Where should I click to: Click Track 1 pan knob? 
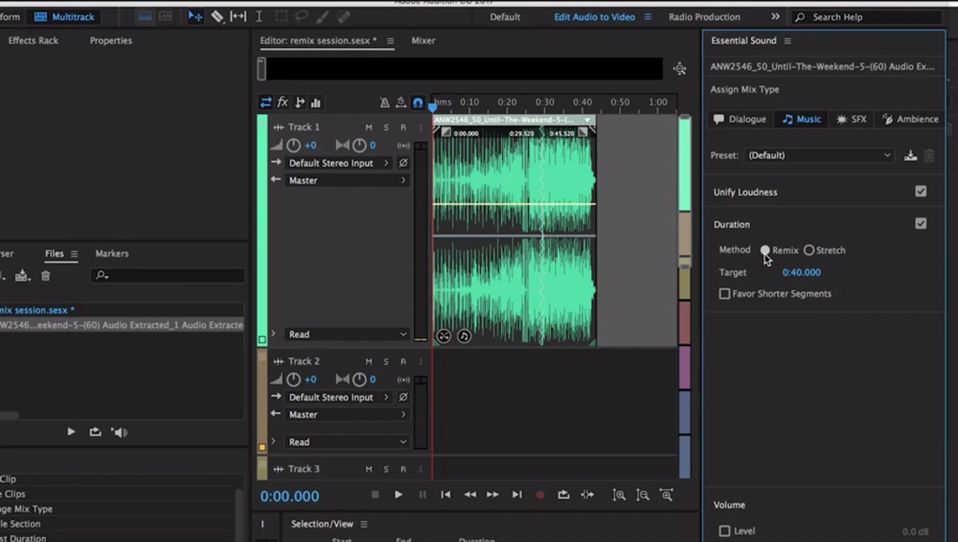359,146
